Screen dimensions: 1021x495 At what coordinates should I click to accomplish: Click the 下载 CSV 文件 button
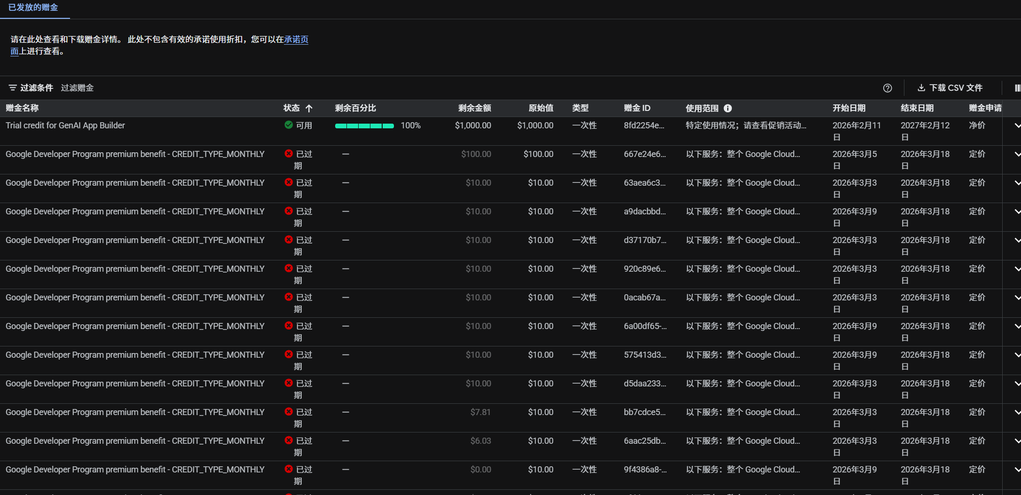pos(950,88)
